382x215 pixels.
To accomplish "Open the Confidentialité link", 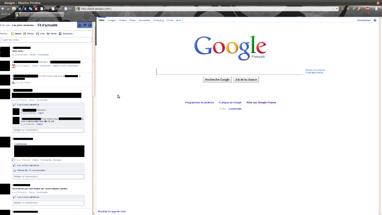I will 235,109.
